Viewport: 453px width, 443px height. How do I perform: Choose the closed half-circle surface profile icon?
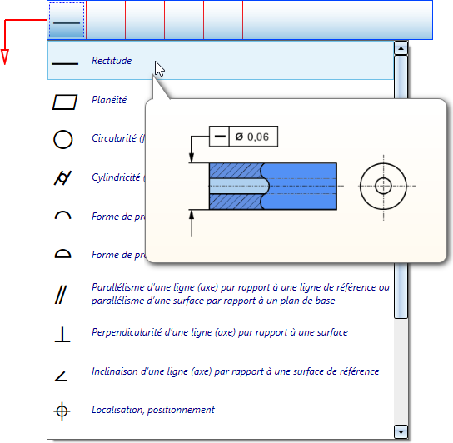tap(62, 253)
